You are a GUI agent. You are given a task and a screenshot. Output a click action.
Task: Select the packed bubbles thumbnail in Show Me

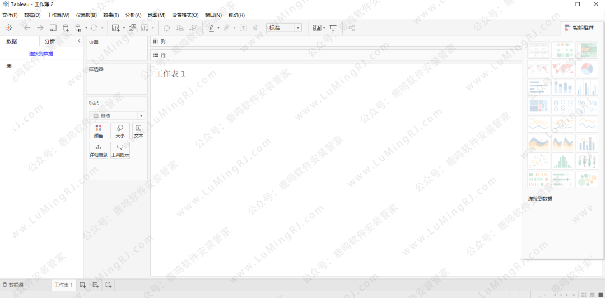587,179
